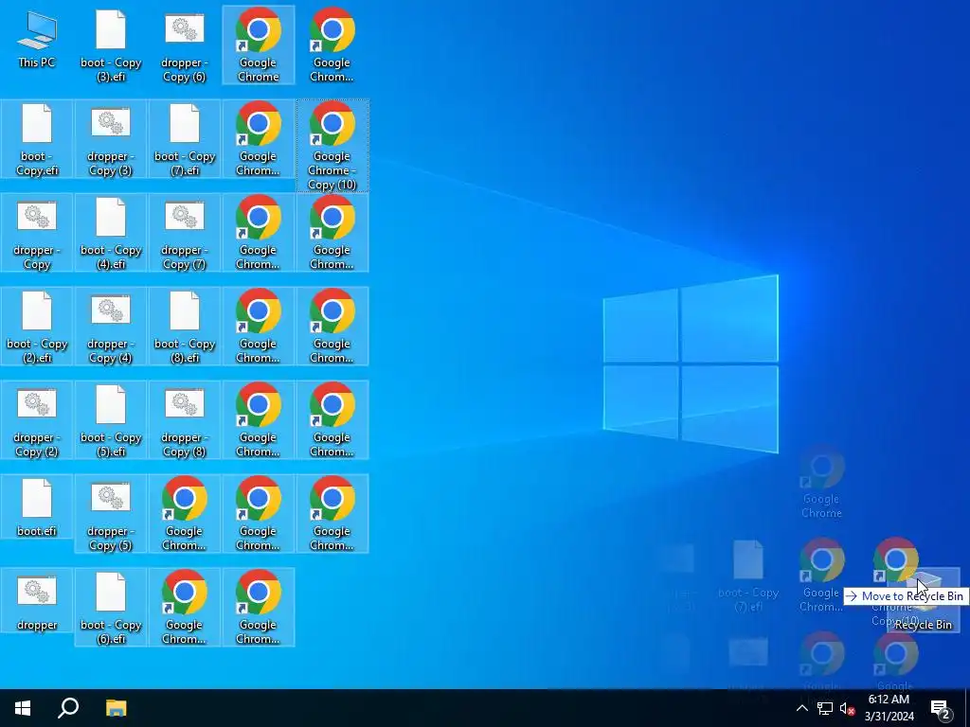Viewport: 970px width, 727px height.
Task: Select the boot - Copy (4).efi file
Action: [x=111, y=233]
